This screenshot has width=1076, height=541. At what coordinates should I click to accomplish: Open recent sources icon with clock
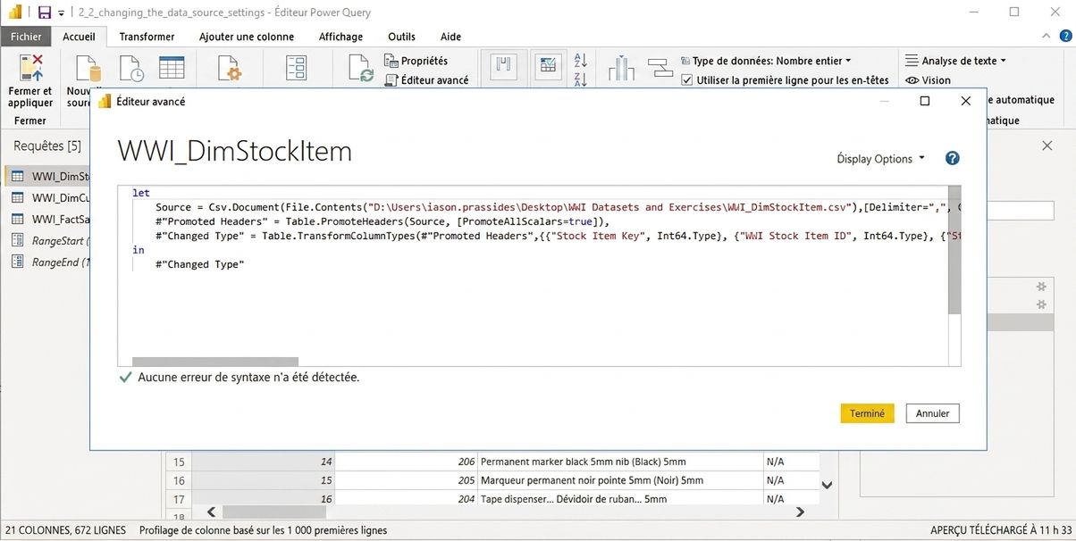click(131, 68)
